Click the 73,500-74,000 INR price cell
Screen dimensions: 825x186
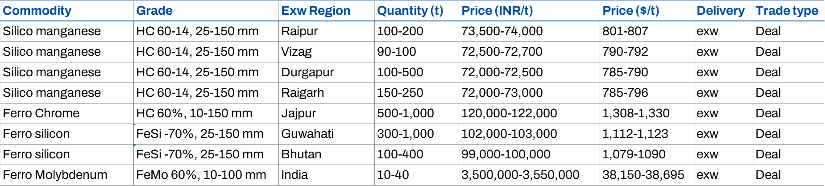[x=502, y=31]
